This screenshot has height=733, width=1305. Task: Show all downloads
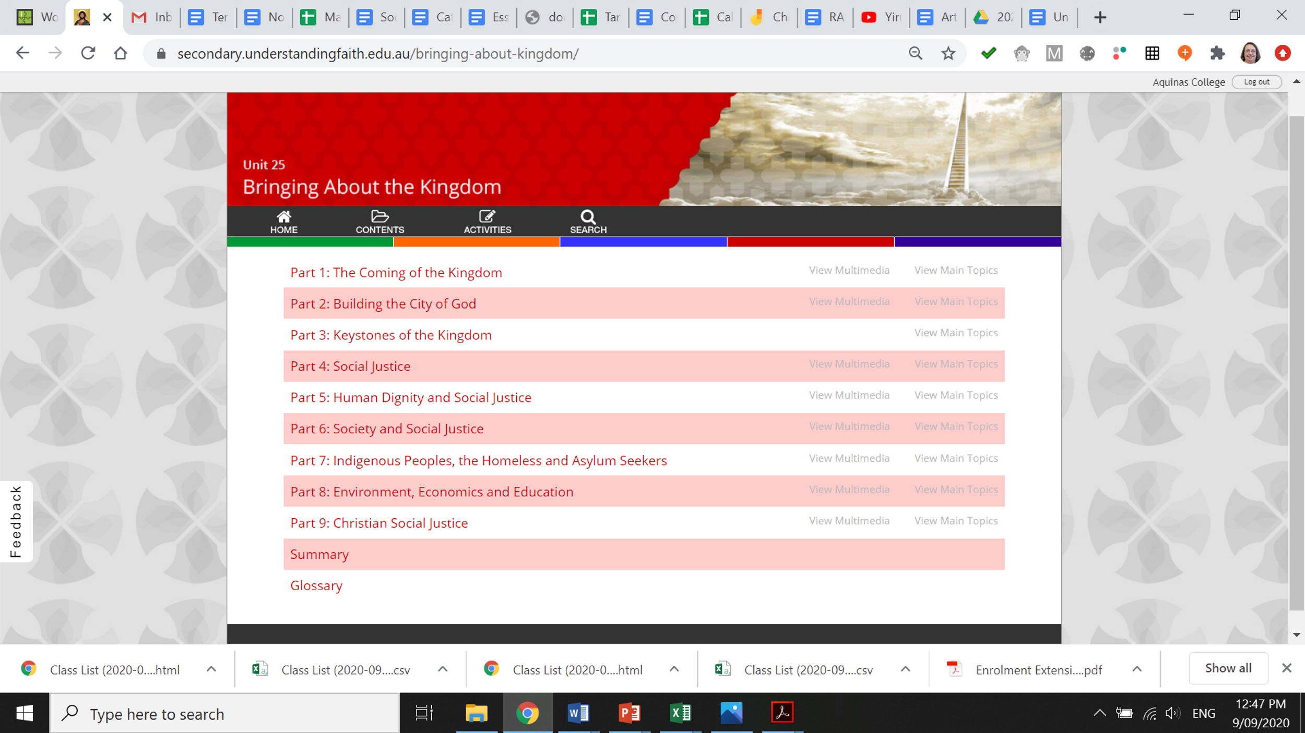[x=1228, y=668]
